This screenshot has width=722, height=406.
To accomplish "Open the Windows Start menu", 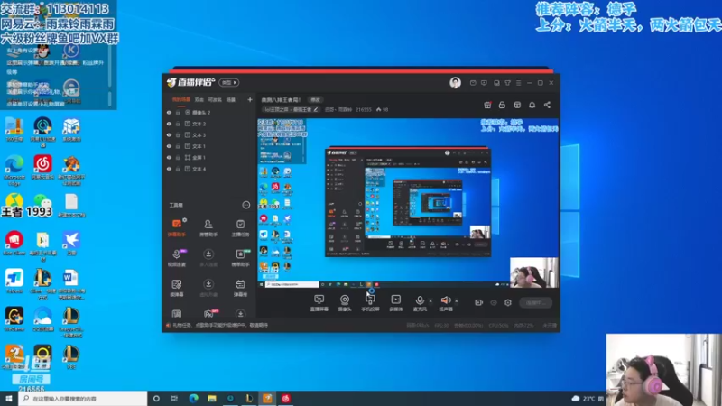I will point(9,398).
